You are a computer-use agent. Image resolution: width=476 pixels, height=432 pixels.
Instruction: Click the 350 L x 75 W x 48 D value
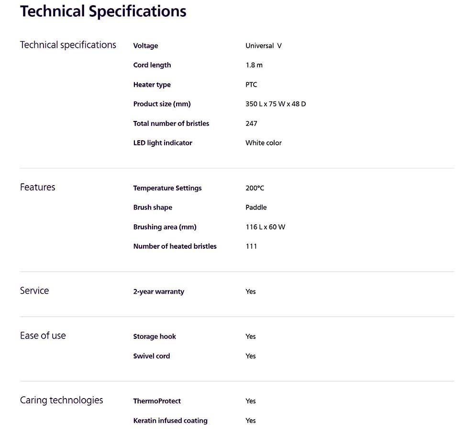click(x=276, y=104)
